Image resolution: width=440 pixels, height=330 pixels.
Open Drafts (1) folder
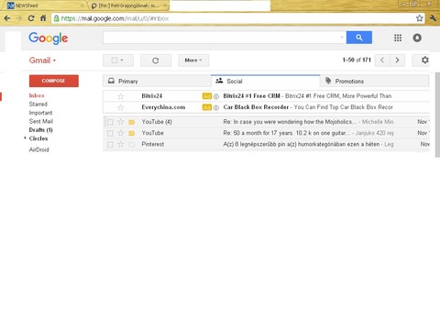click(x=41, y=130)
